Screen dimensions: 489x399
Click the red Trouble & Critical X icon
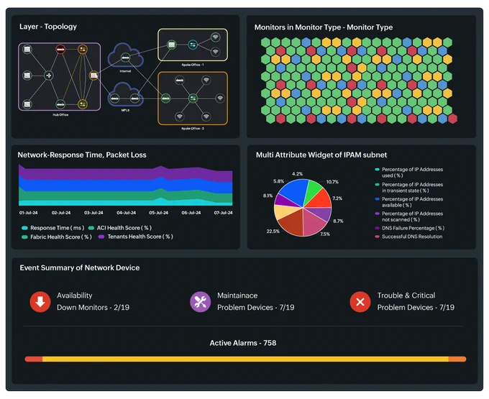point(360,301)
